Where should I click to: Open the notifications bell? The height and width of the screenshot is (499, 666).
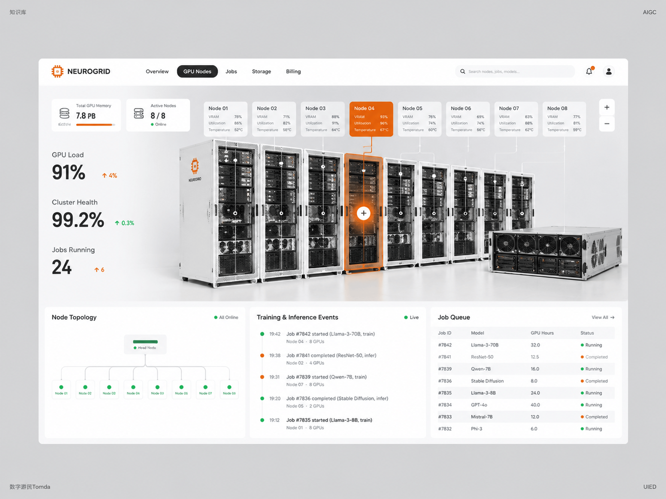589,71
